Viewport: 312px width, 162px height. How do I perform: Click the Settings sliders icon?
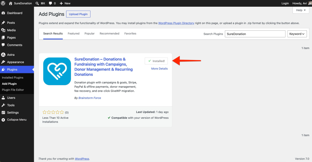click(x=3, y=112)
